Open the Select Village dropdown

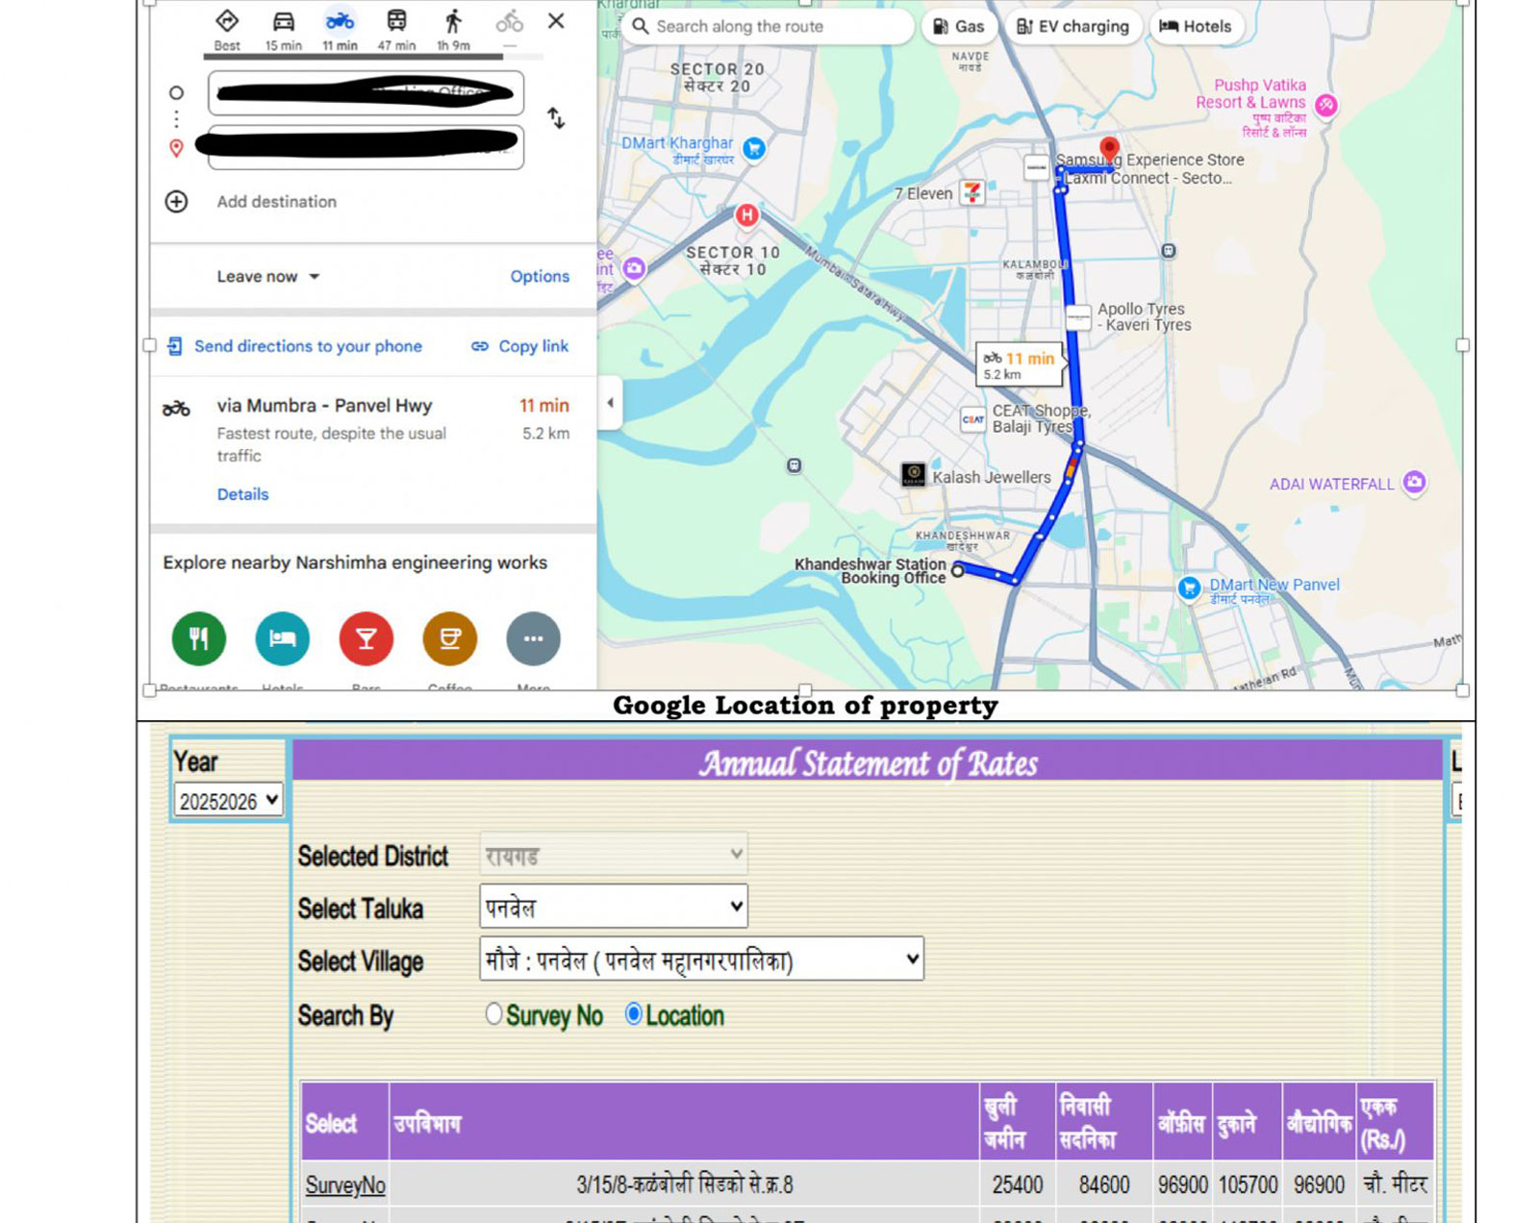pyautogui.click(x=701, y=960)
